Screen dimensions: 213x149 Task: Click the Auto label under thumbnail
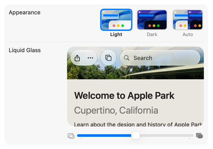[x=188, y=34]
